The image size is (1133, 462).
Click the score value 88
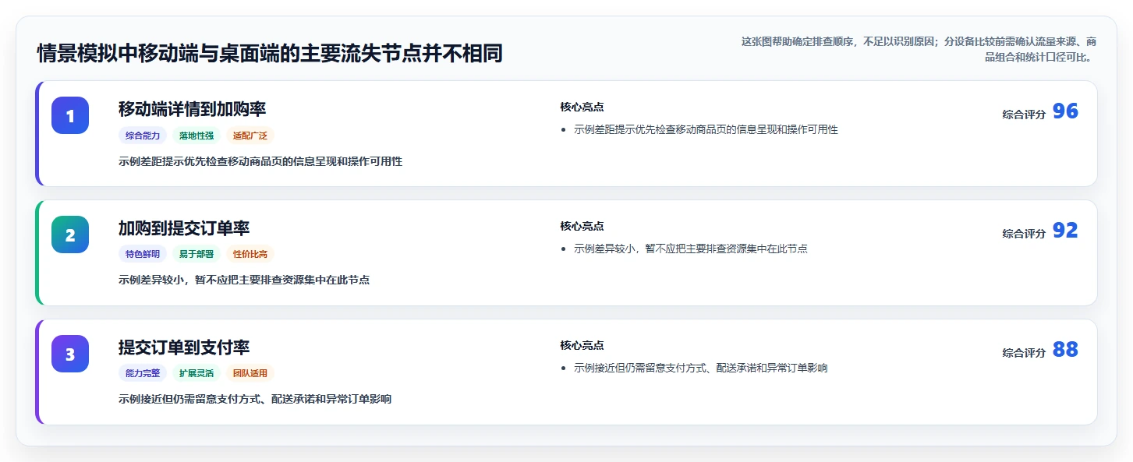pos(1065,350)
